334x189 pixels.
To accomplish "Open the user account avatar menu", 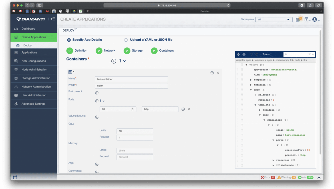I will 315,20.
